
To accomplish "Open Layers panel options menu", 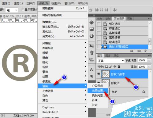I will (x=150, y=55).
